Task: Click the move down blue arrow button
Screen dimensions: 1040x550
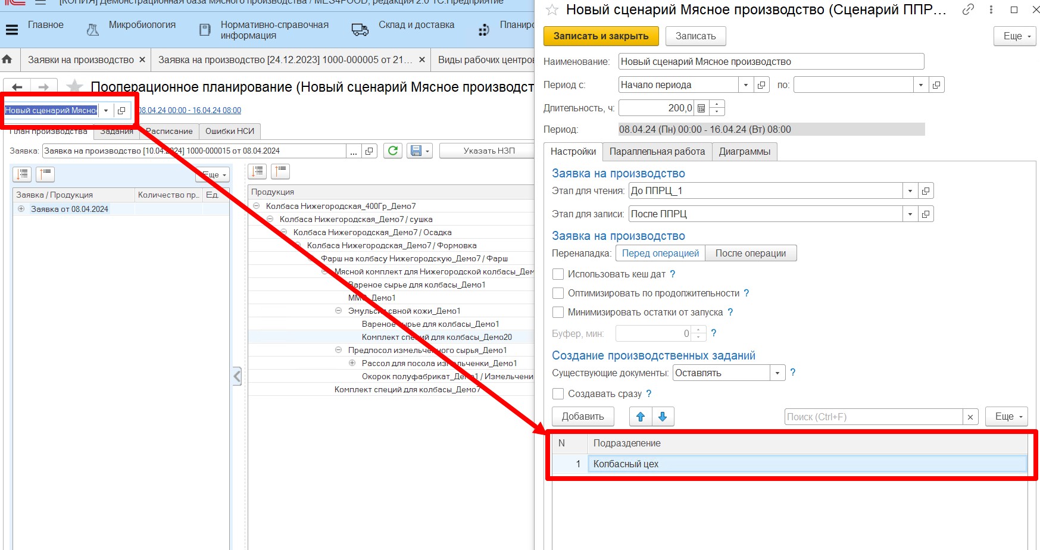Action: coord(663,417)
